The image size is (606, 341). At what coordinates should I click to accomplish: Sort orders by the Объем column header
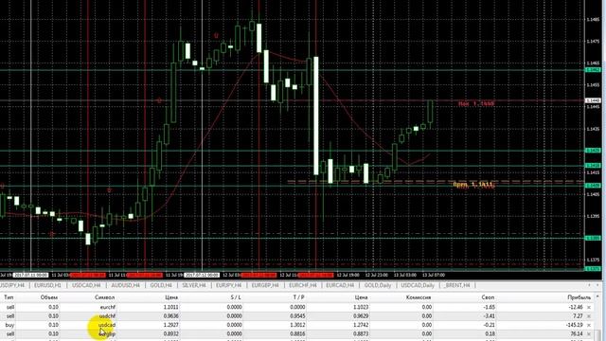(49, 297)
